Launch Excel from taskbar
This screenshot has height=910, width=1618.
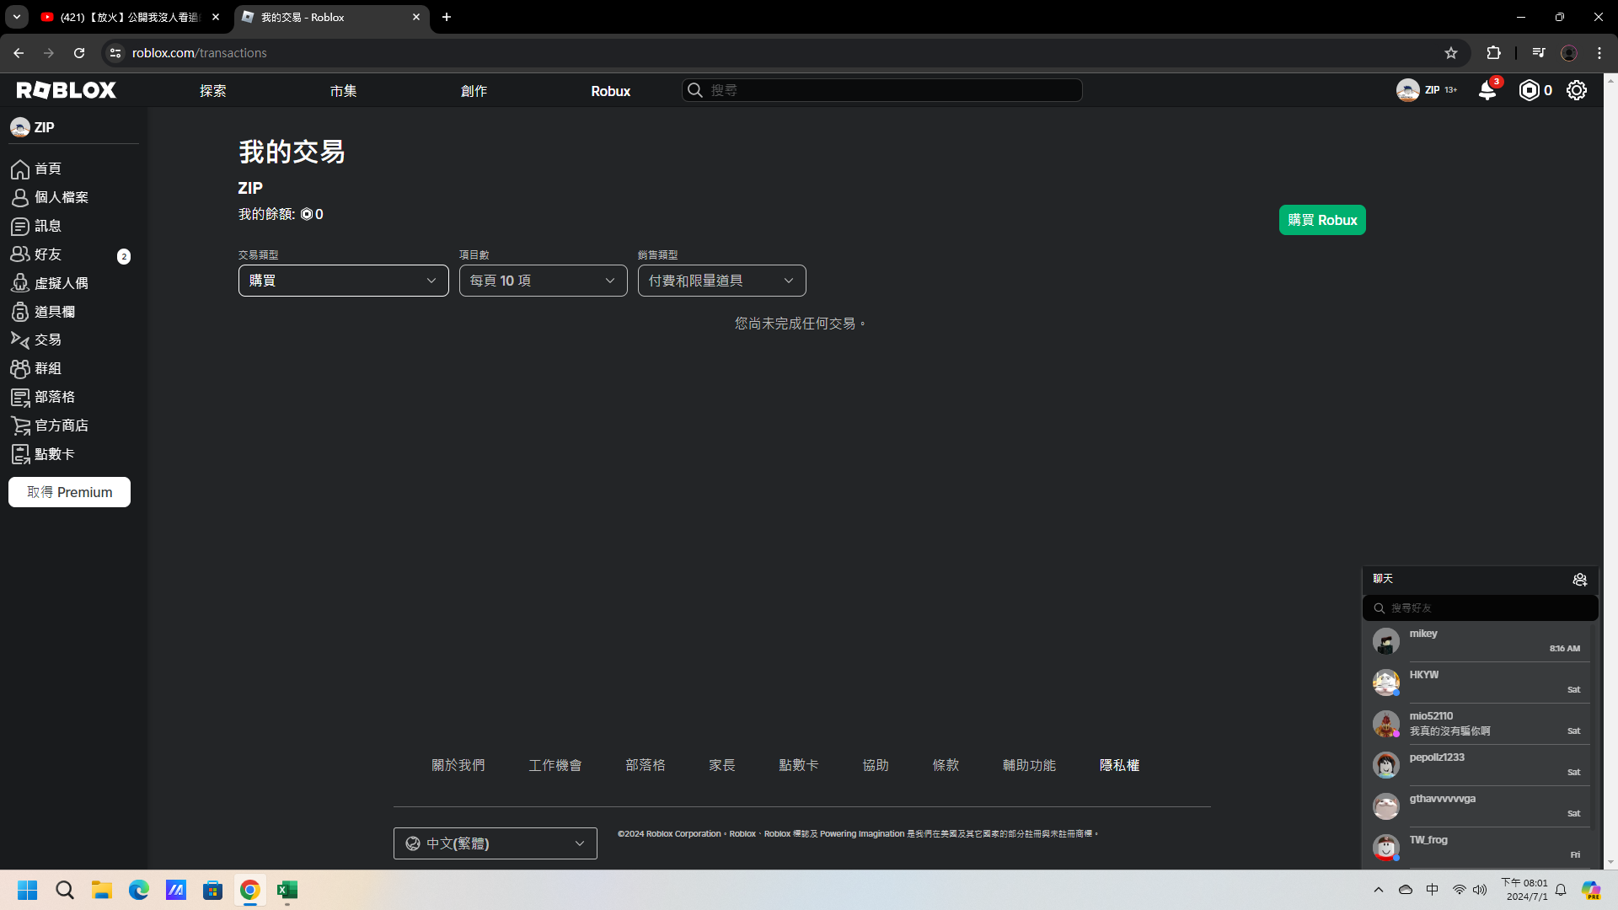click(x=287, y=891)
